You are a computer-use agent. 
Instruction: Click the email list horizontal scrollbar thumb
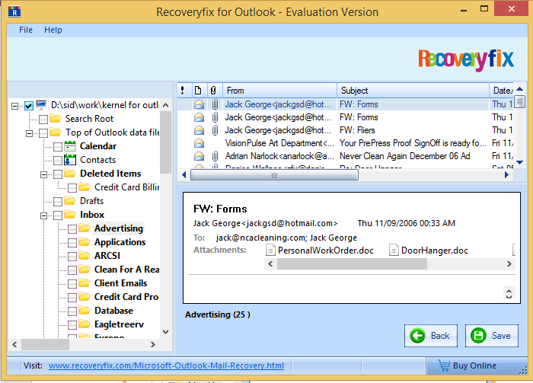coord(274,175)
